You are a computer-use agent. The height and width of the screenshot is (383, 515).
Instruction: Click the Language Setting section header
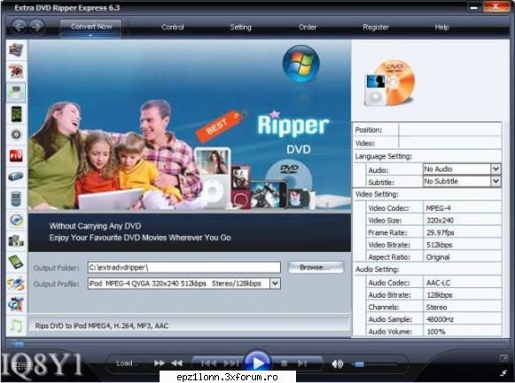pos(383,156)
